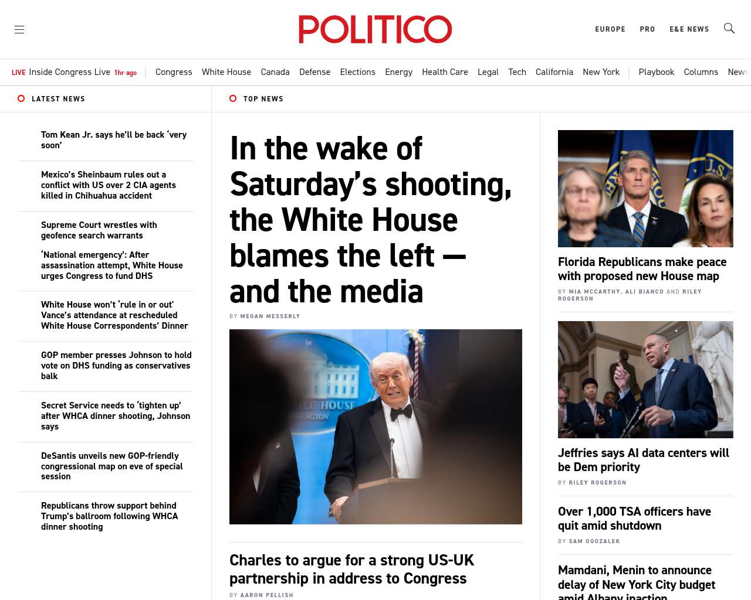Select the Congress nav item
This screenshot has width=751, height=600.
pos(174,72)
